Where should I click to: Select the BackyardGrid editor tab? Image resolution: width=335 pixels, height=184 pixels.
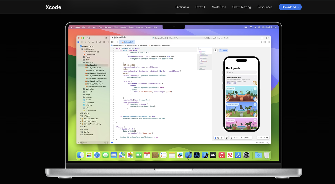tap(127, 42)
